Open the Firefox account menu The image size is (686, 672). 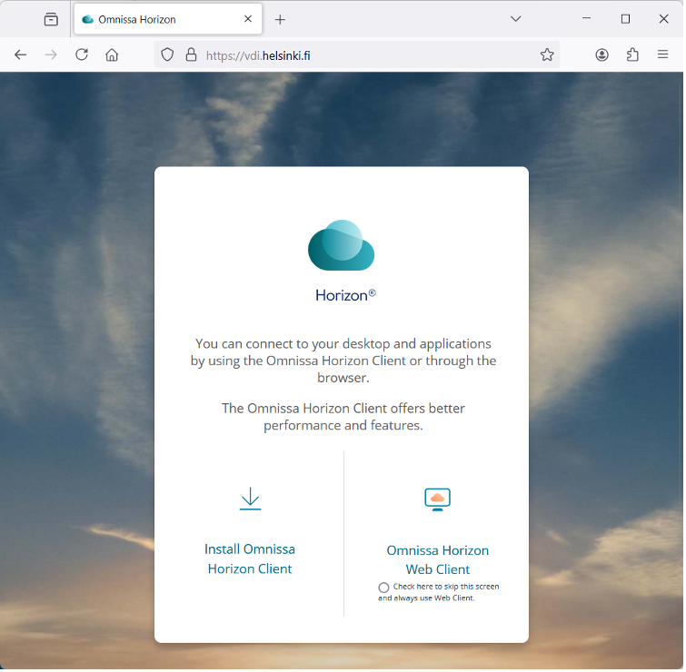[602, 54]
